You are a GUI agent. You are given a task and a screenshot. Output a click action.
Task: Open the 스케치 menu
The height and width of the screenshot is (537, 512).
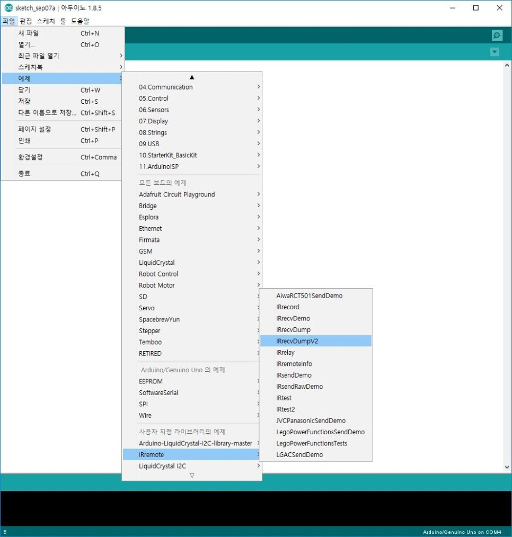pos(46,21)
